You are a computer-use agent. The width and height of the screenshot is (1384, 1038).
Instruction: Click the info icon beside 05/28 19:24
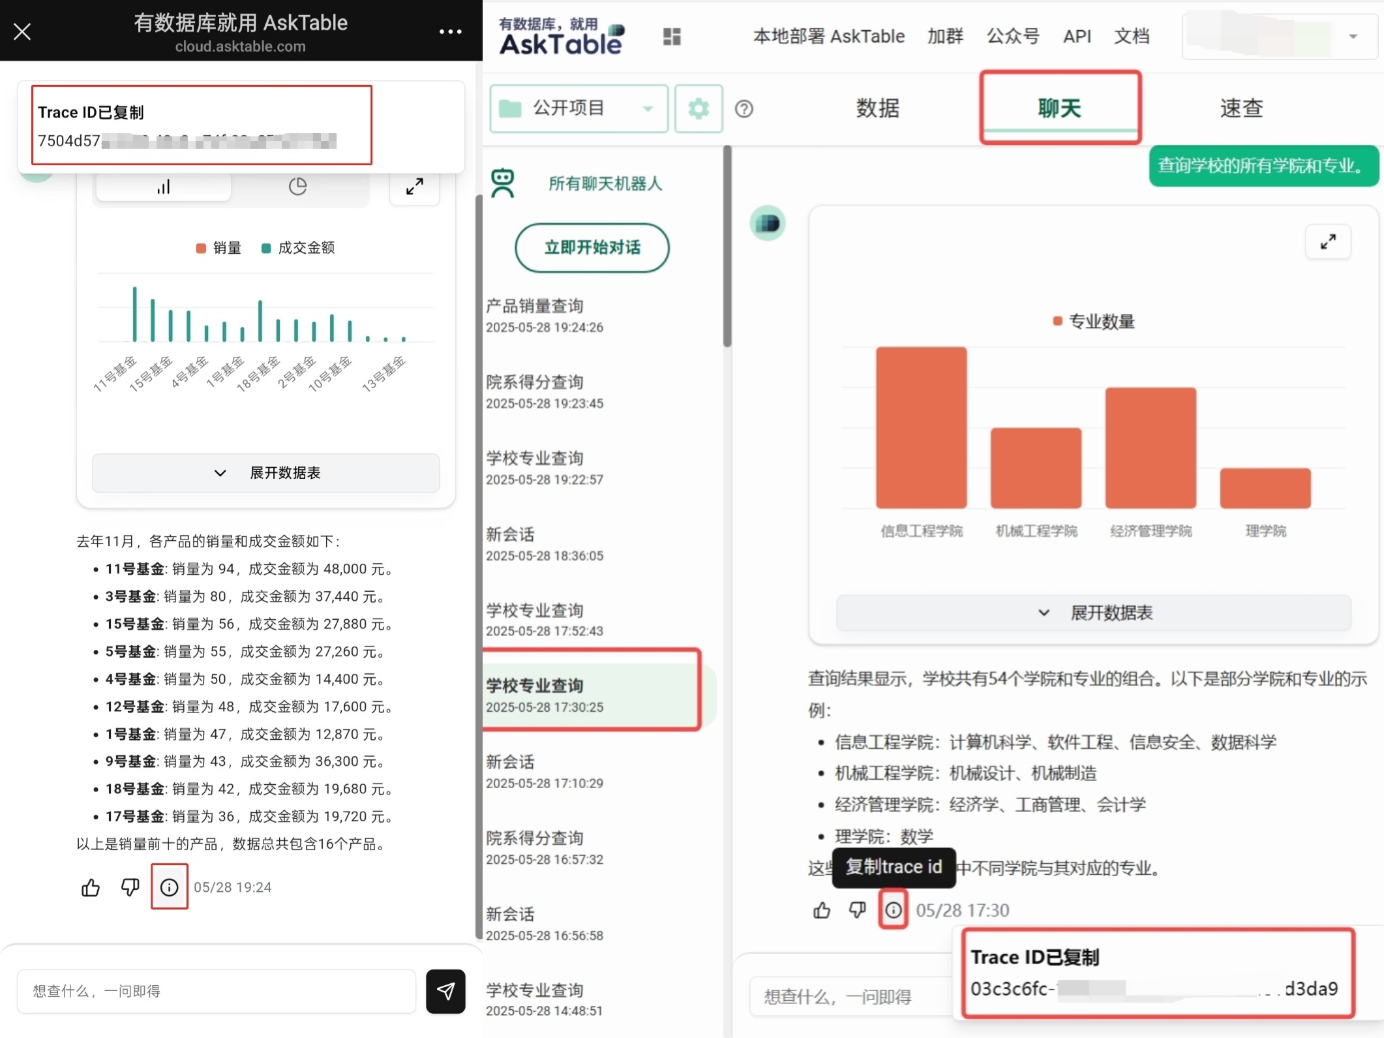[169, 887]
